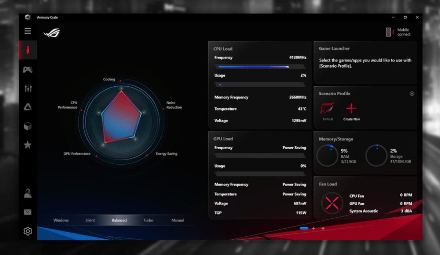Click the 115W TGP value
Viewport: 440px width, 255px height.
pyautogui.click(x=301, y=213)
